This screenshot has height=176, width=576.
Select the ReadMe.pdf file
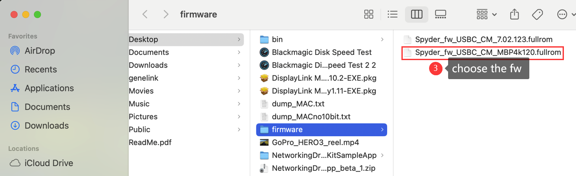click(x=186, y=142)
